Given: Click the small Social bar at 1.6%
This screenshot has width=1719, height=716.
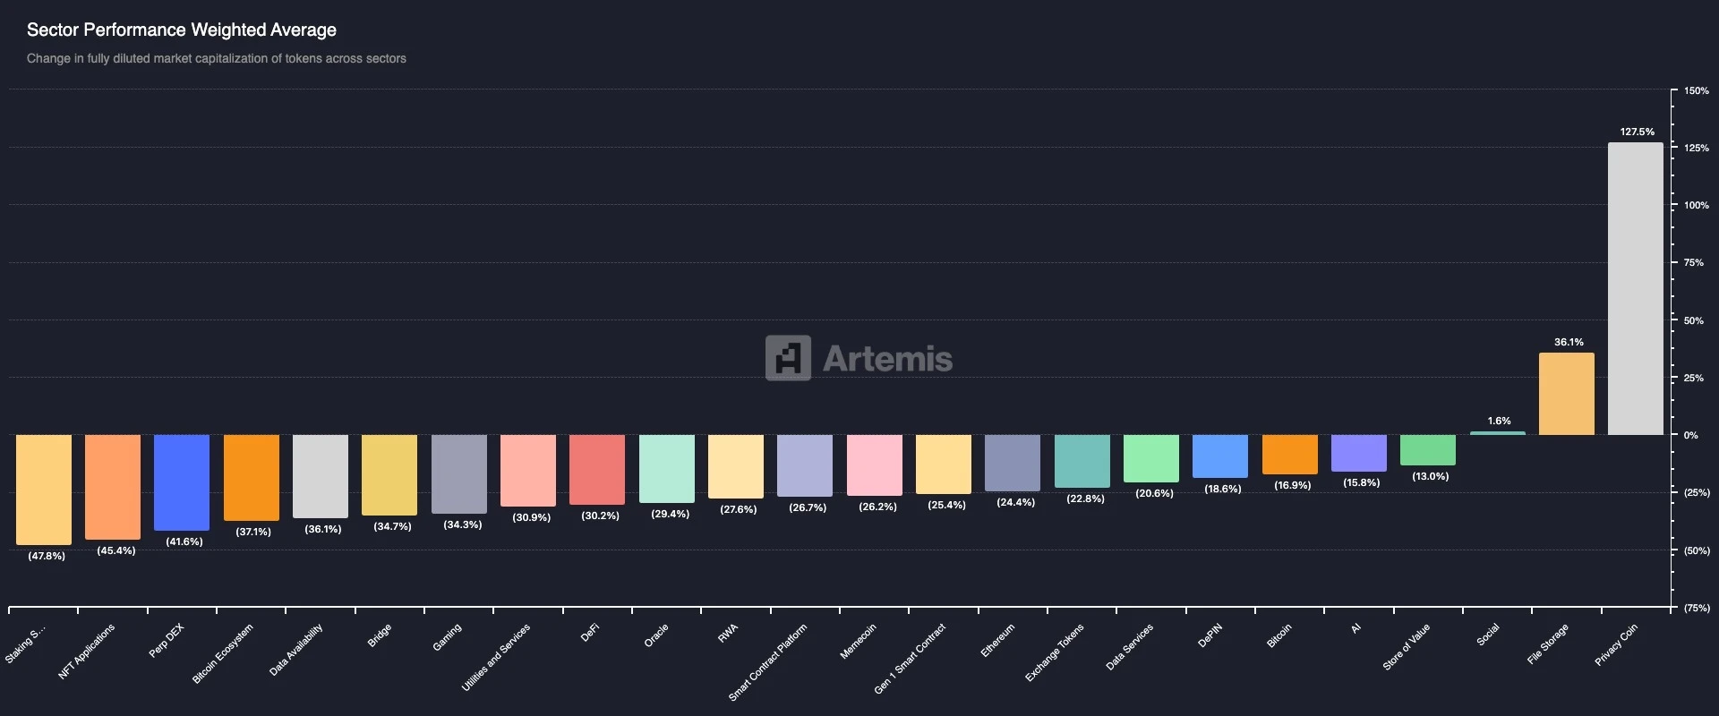Looking at the screenshot, I should click(x=1497, y=433).
